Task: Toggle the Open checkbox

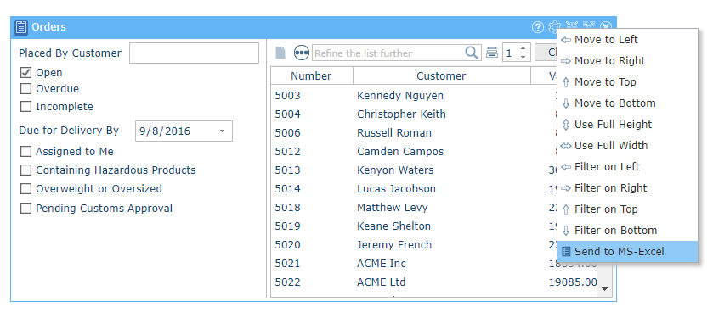Action: pos(25,73)
